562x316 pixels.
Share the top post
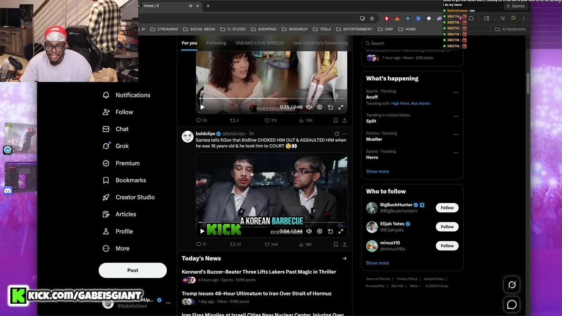pos(344,120)
